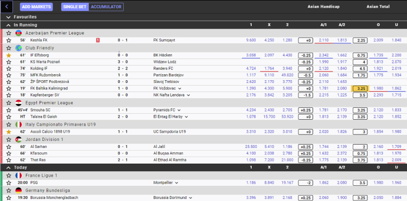Click the France Ligue 1 flag icon
The image size is (407, 201).
click(18, 176)
